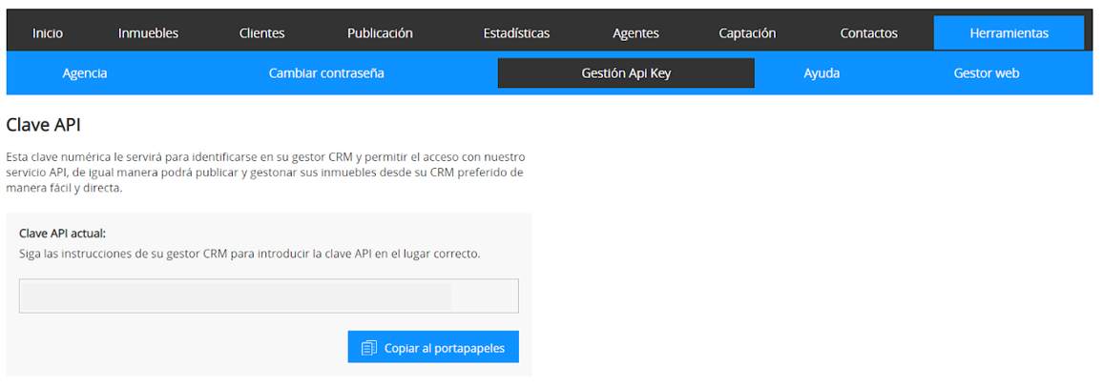Click the Clave API actual label
Screen dimensions: 1103x387
[x=63, y=233]
